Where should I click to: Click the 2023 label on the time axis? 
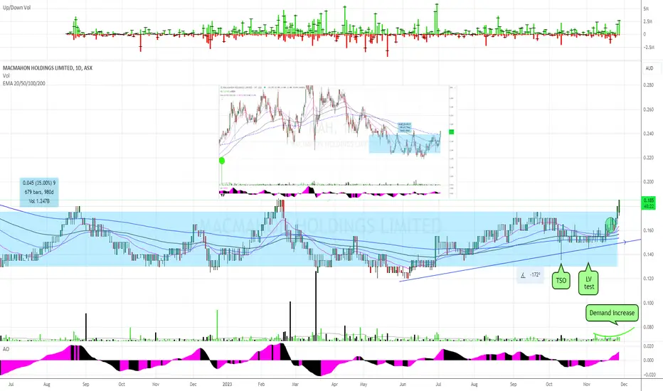click(228, 384)
